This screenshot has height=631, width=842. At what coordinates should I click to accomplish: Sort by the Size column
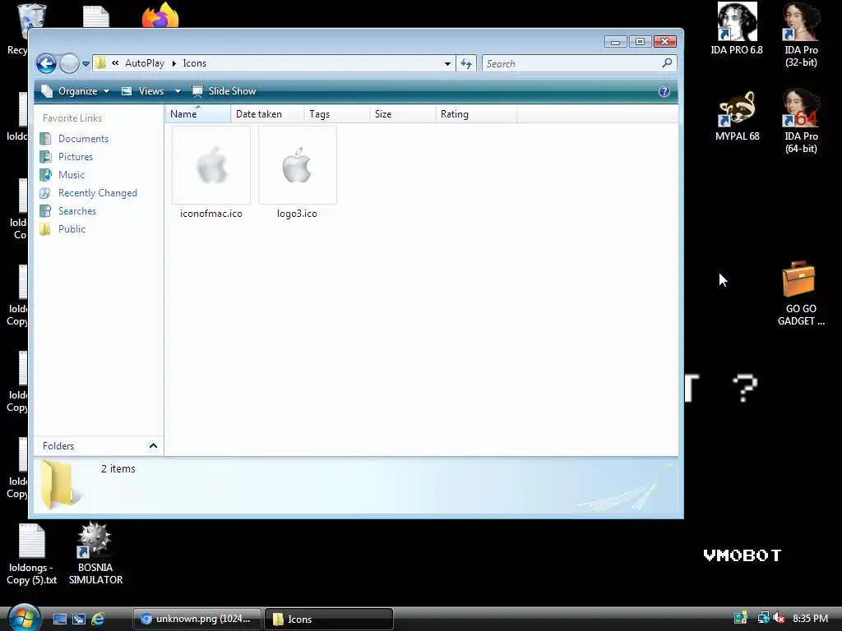point(402,113)
